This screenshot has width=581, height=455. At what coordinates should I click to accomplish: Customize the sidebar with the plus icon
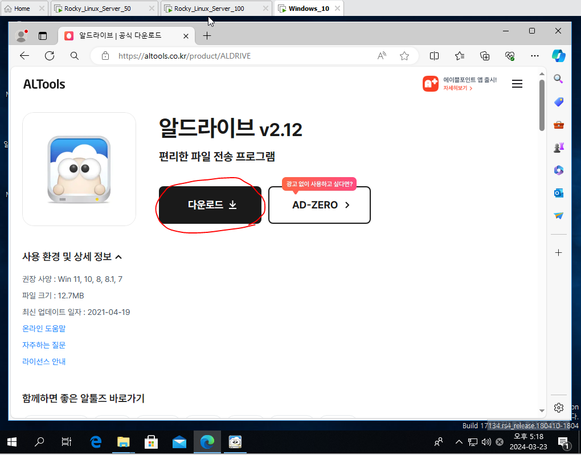click(x=558, y=253)
